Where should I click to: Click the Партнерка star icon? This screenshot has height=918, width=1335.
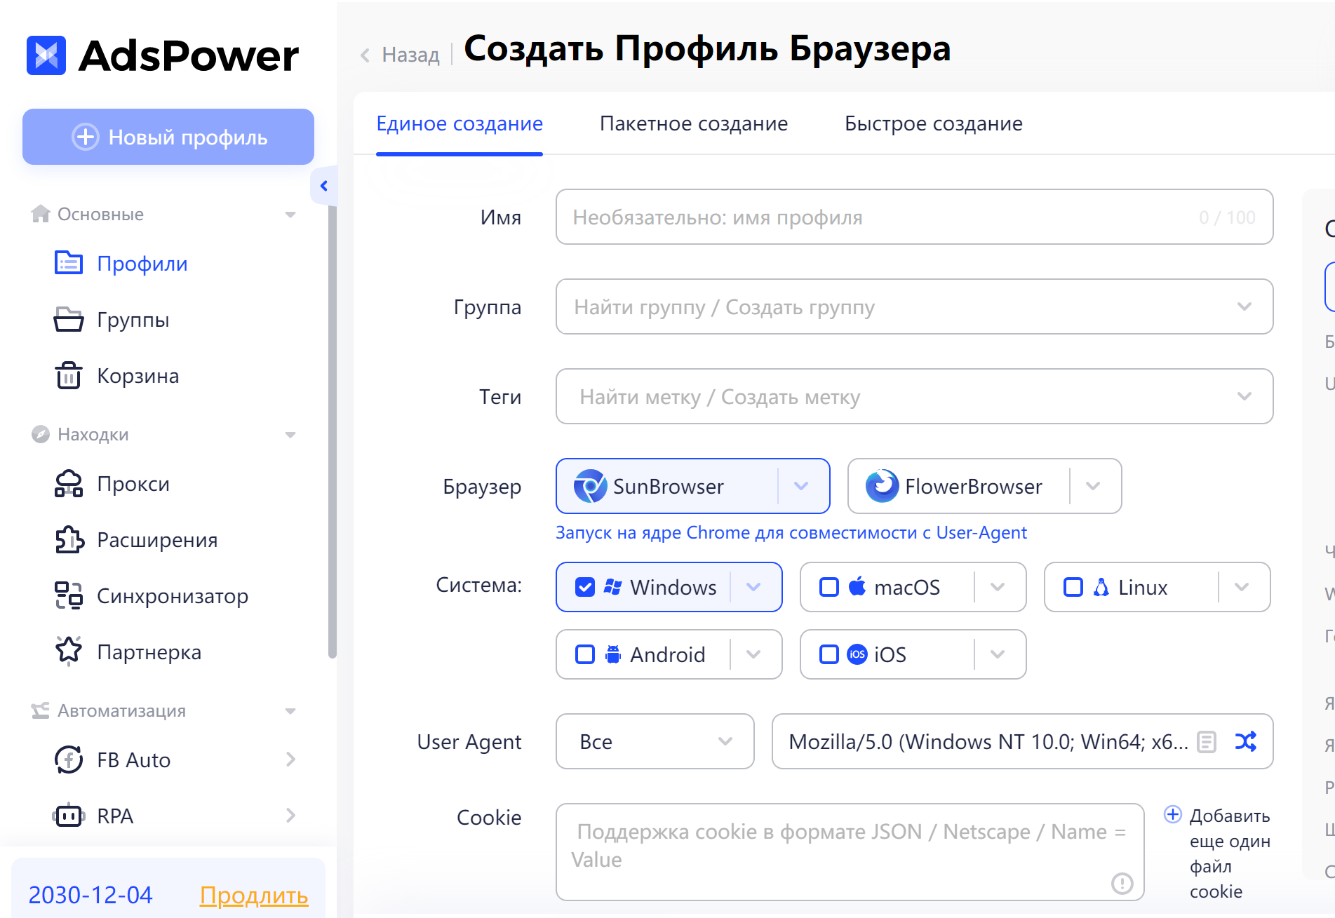[x=69, y=651]
